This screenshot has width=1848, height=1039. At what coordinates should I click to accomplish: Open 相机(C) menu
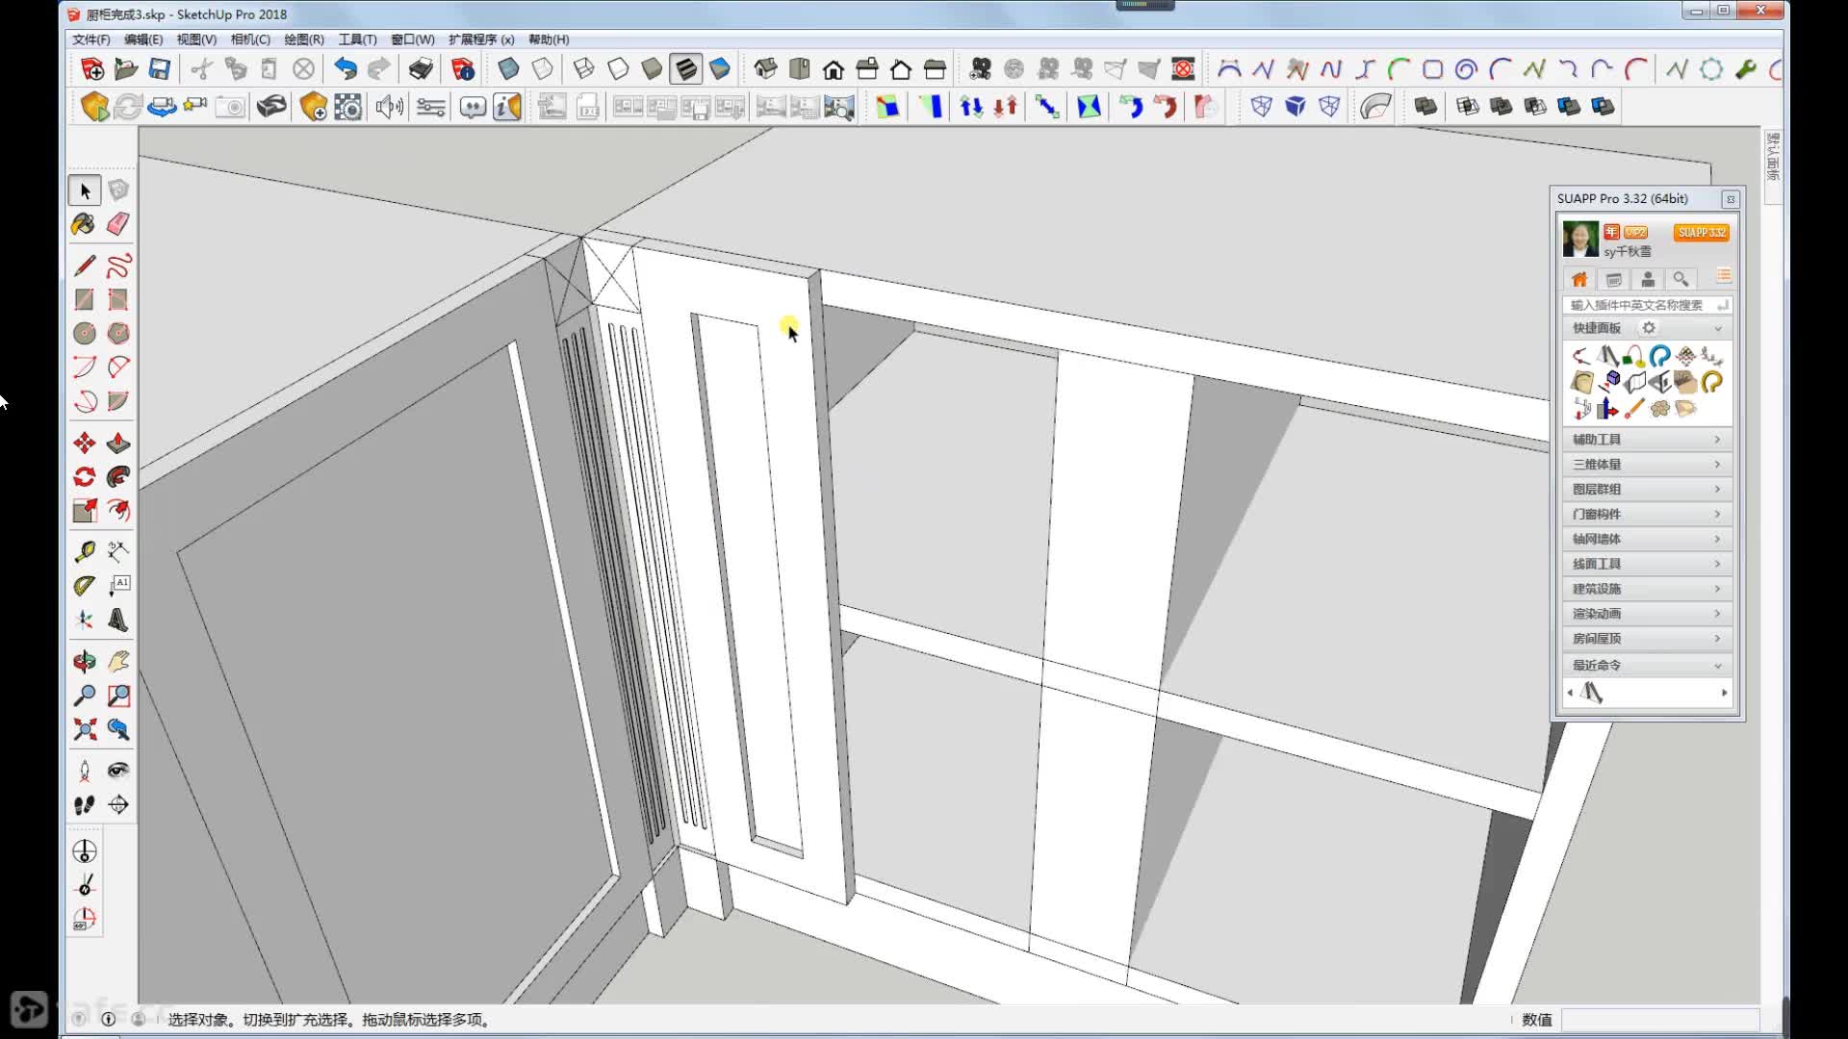pyautogui.click(x=250, y=39)
